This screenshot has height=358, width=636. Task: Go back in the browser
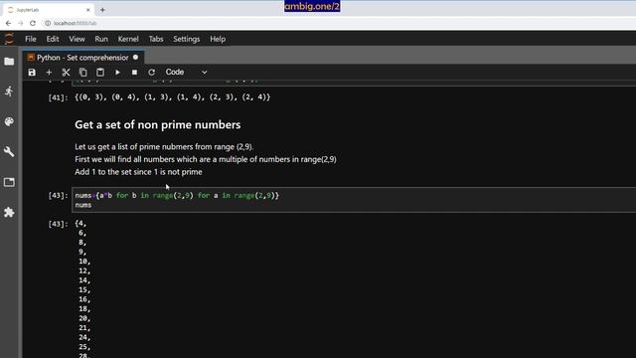tap(9, 23)
